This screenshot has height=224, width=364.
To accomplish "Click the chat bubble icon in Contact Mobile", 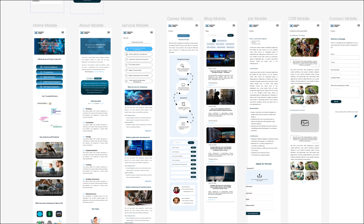I will (x=355, y=116).
